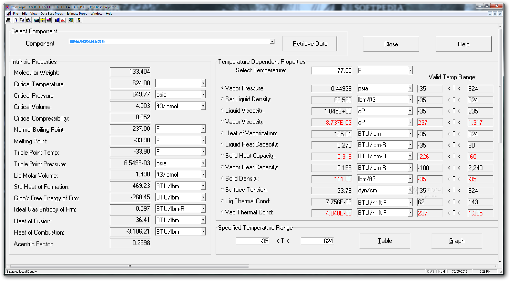Click the Close button
Viewport: 510px width, 281px height.
tap(391, 44)
